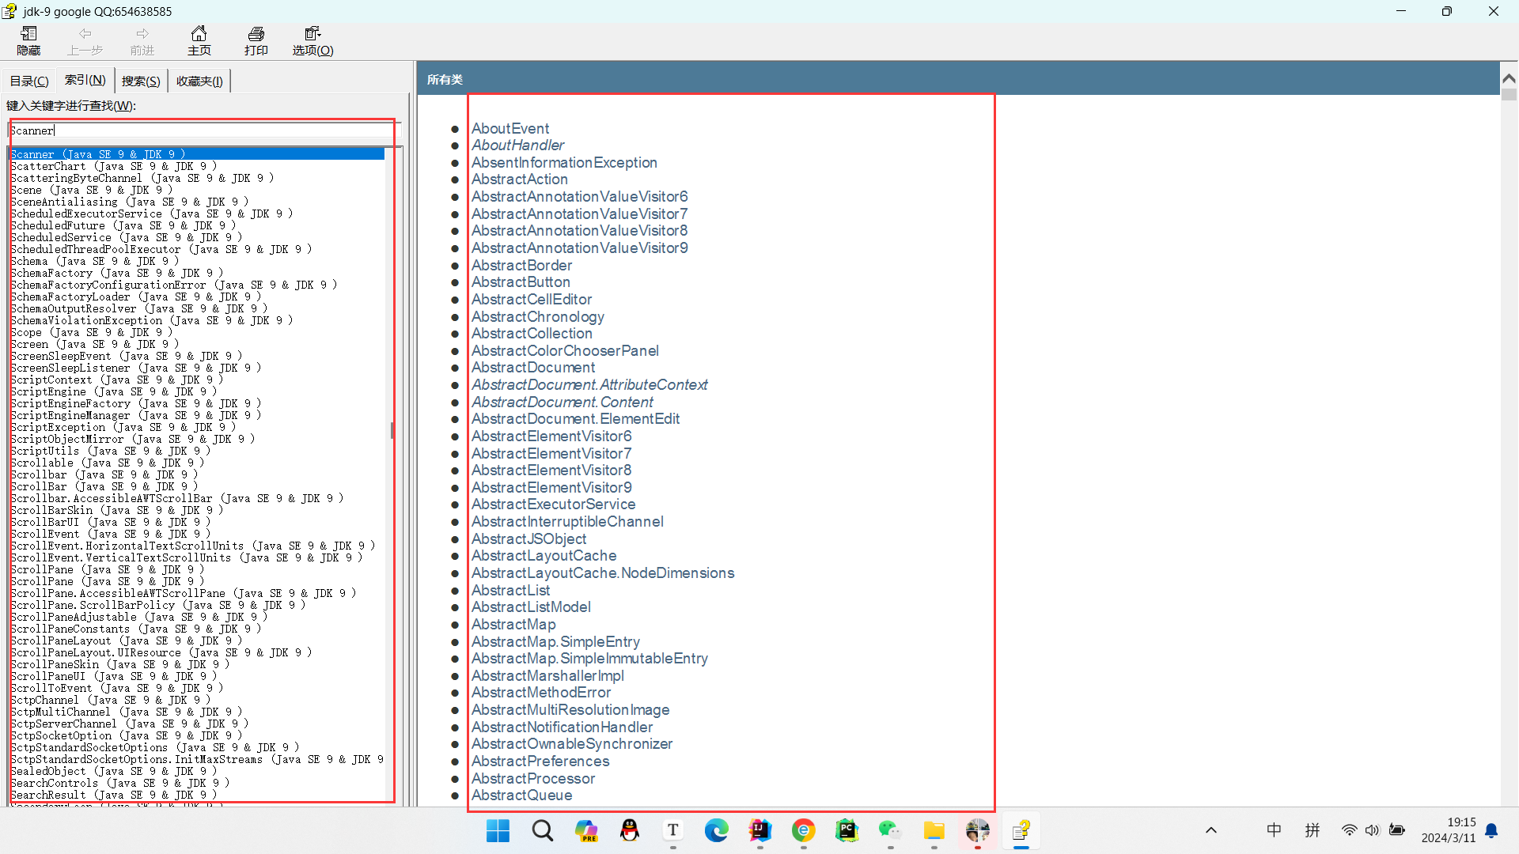Open the AbstractExecutorService link
Viewport: 1519px width, 854px height.
coord(554,504)
